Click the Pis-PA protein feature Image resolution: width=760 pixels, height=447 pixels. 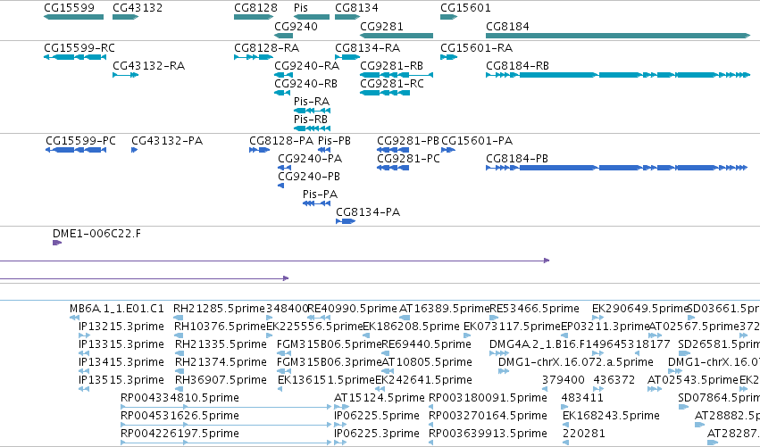[x=316, y=203]
